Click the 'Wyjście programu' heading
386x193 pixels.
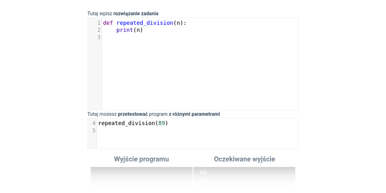click(141, 159)
